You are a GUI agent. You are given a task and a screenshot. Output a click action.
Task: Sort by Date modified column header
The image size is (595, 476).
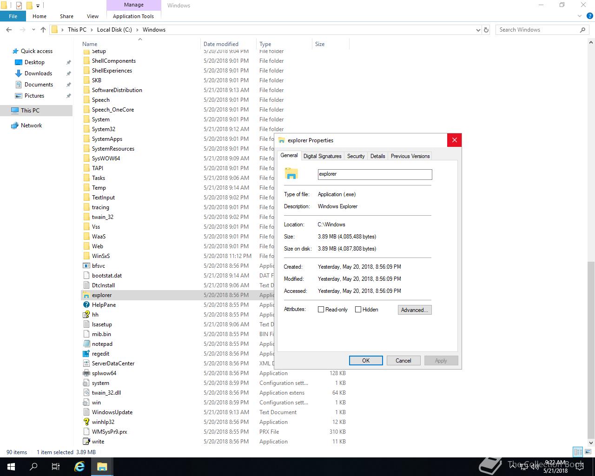pos(228,44)
